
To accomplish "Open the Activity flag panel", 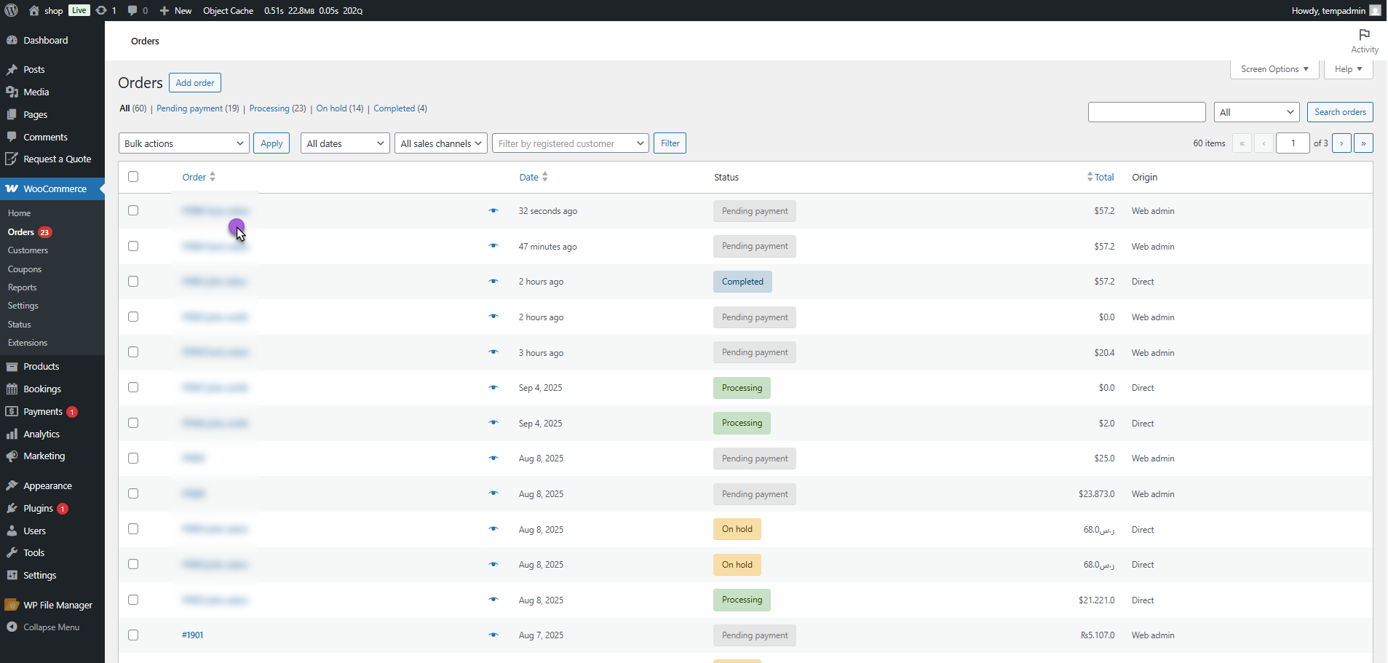I will [x=1364, y=41].
